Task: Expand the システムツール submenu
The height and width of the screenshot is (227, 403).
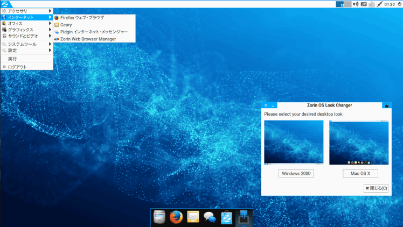Action: pos(27,44)
